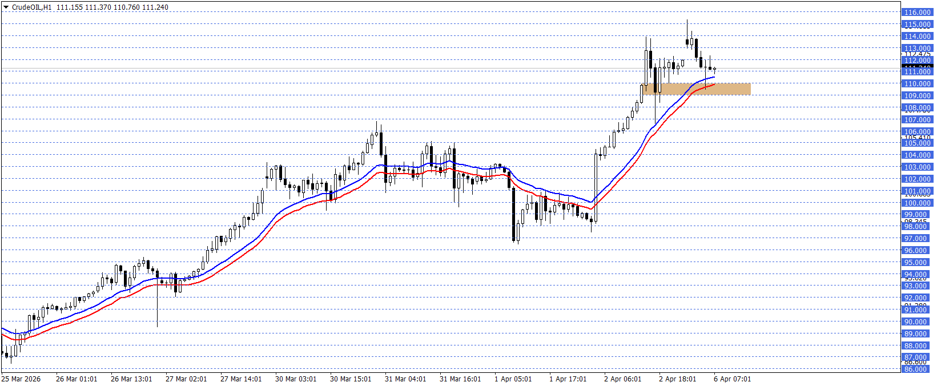
Task: Click the 88.000 price level label
Action: click(917, 346)
